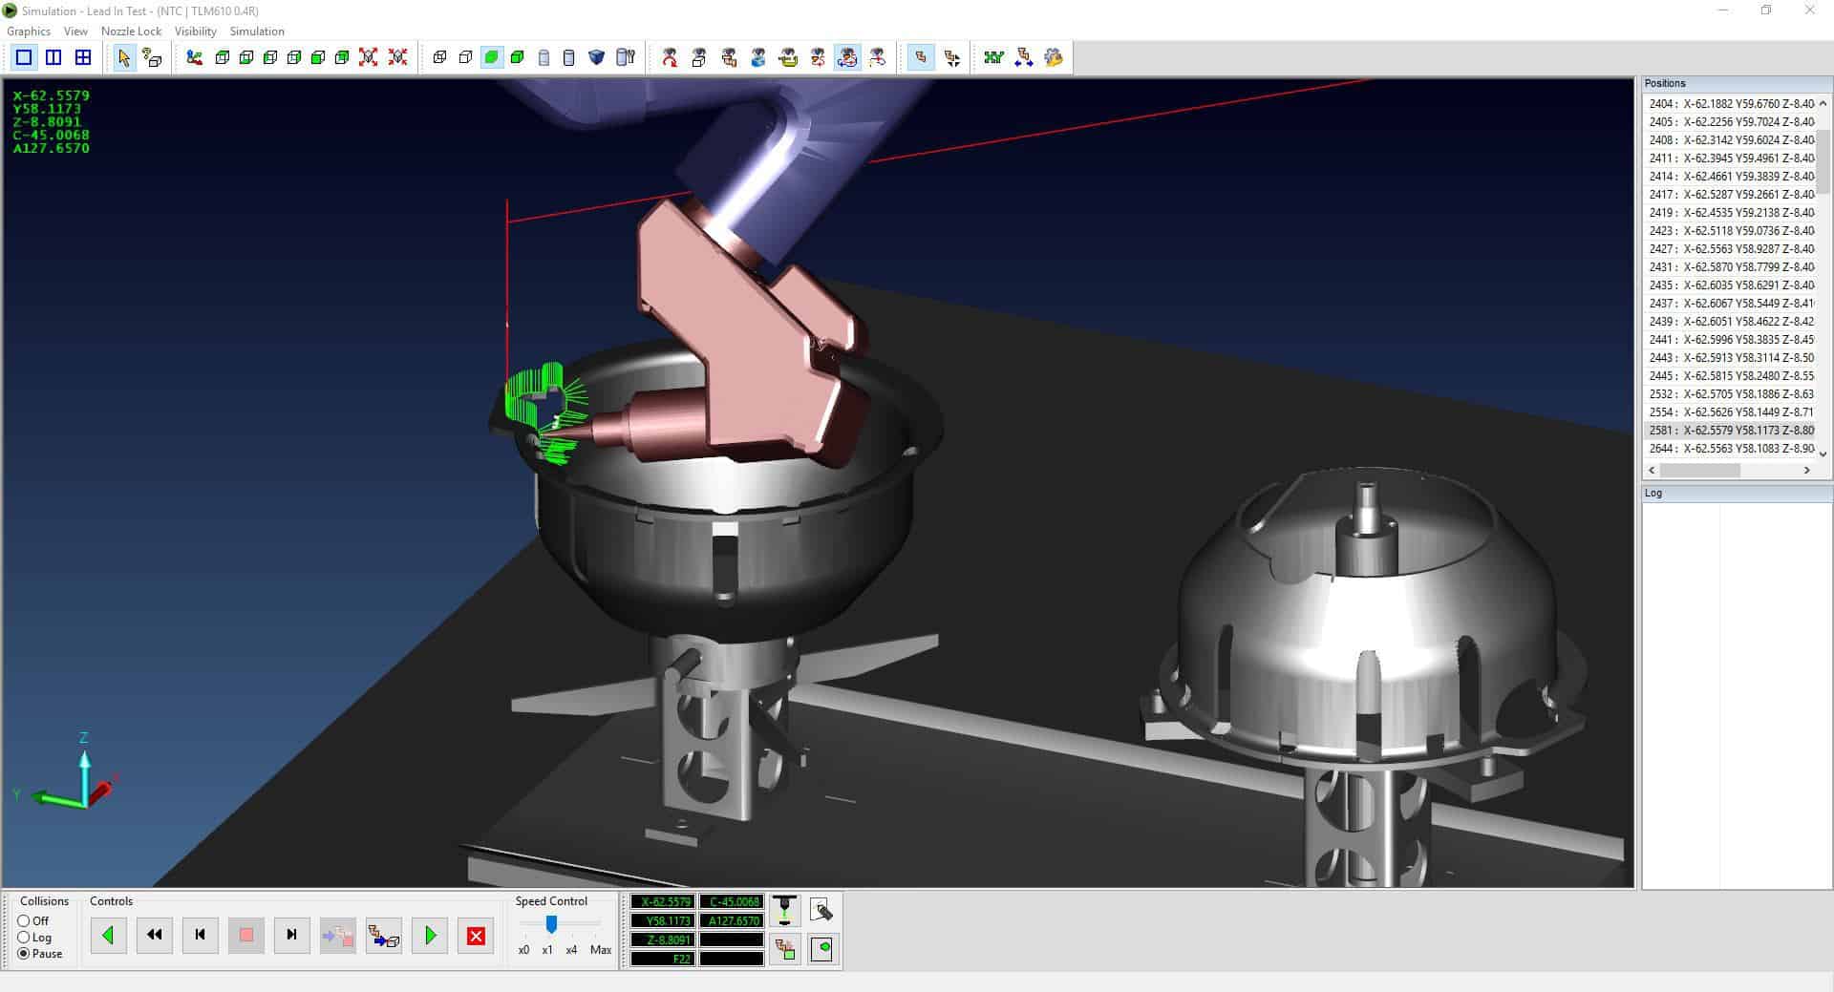Click the red X exit simulation button
This screenshot has height=992, width=1834.
click(x=476, y=936)
